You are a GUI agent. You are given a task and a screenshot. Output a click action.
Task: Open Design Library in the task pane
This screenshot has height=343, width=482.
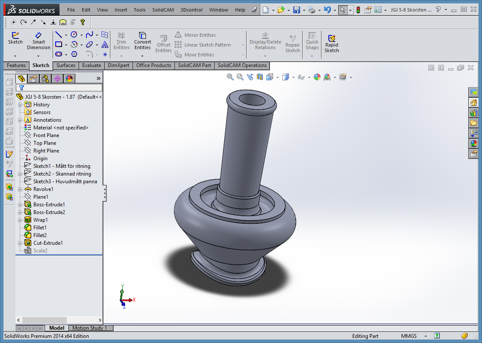[x=474, y=113]
